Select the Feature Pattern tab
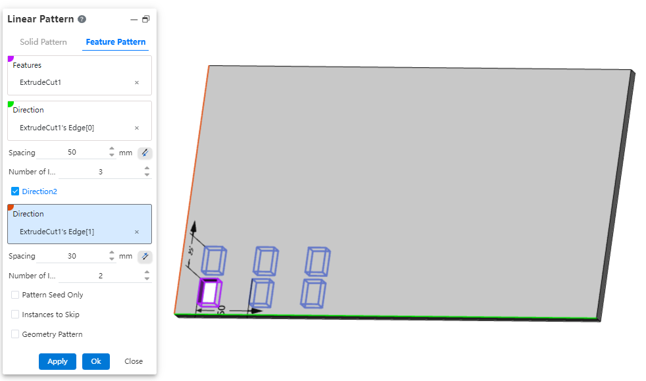Screen dimensions: 646x381 point(116,42)
